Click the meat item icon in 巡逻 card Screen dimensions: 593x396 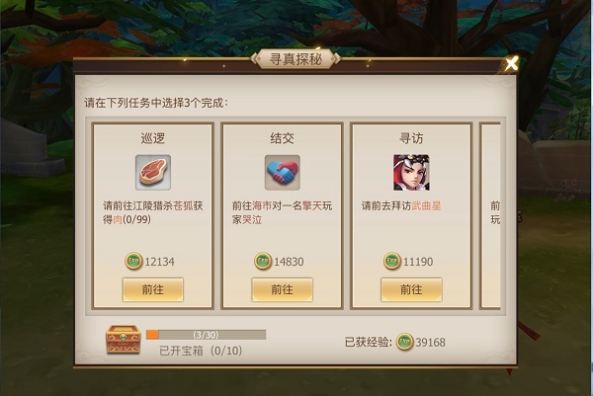tap(153, 172)
